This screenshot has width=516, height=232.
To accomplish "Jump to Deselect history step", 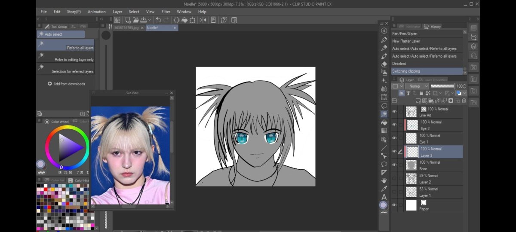I will click(427, 64).
